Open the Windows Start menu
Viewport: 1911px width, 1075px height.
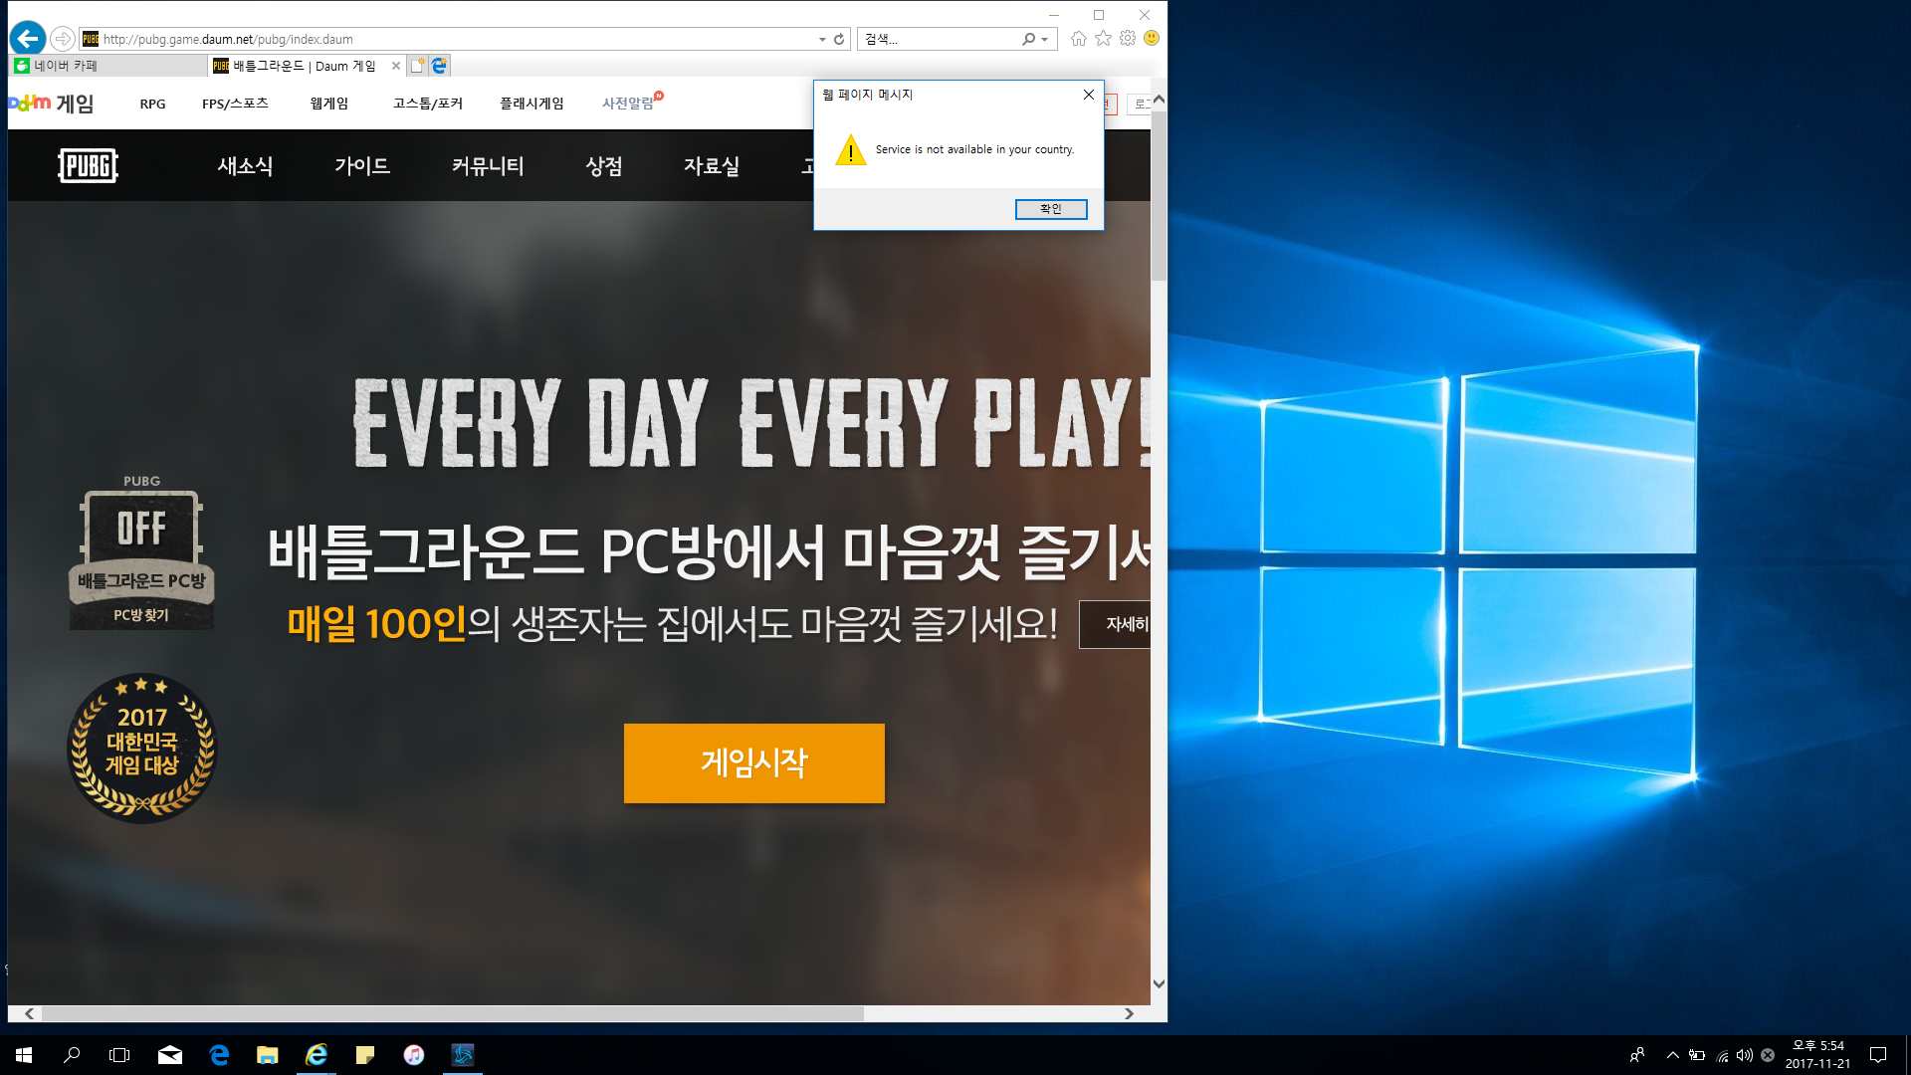(24, 1055)
